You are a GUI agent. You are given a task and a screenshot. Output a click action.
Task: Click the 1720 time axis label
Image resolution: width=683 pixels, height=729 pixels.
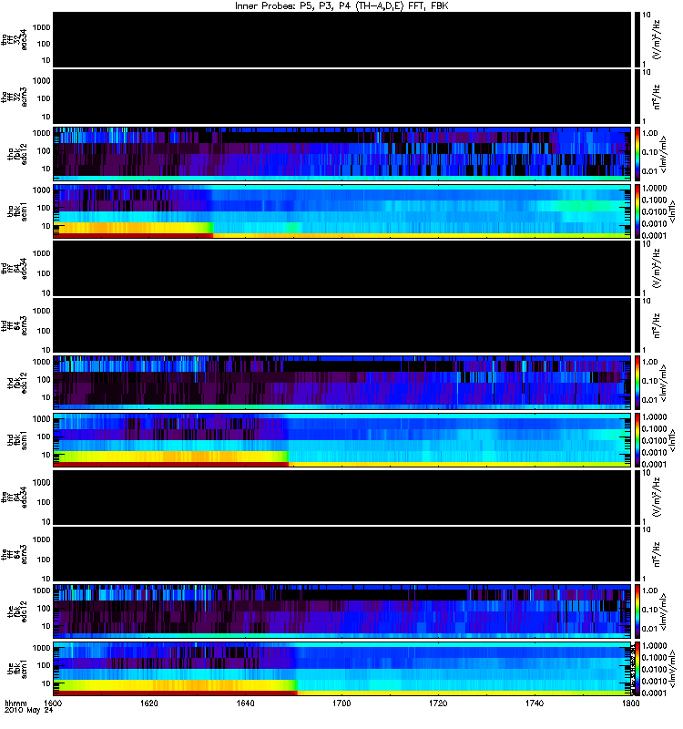(438, 703)
